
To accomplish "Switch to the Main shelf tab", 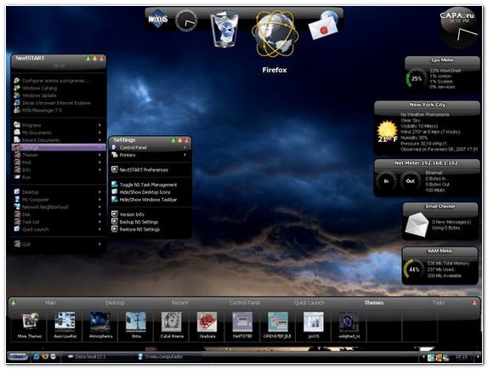I will click(x=50, y=303).
